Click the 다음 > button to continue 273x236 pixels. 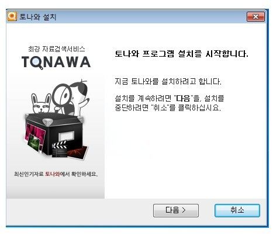click(x=176, y=210)
